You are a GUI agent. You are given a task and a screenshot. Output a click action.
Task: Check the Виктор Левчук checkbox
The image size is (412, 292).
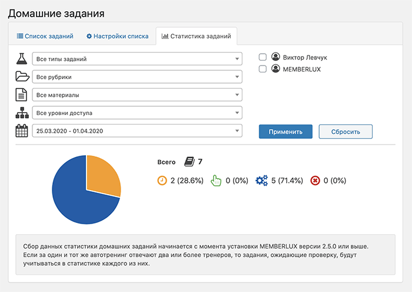[263, 57]
